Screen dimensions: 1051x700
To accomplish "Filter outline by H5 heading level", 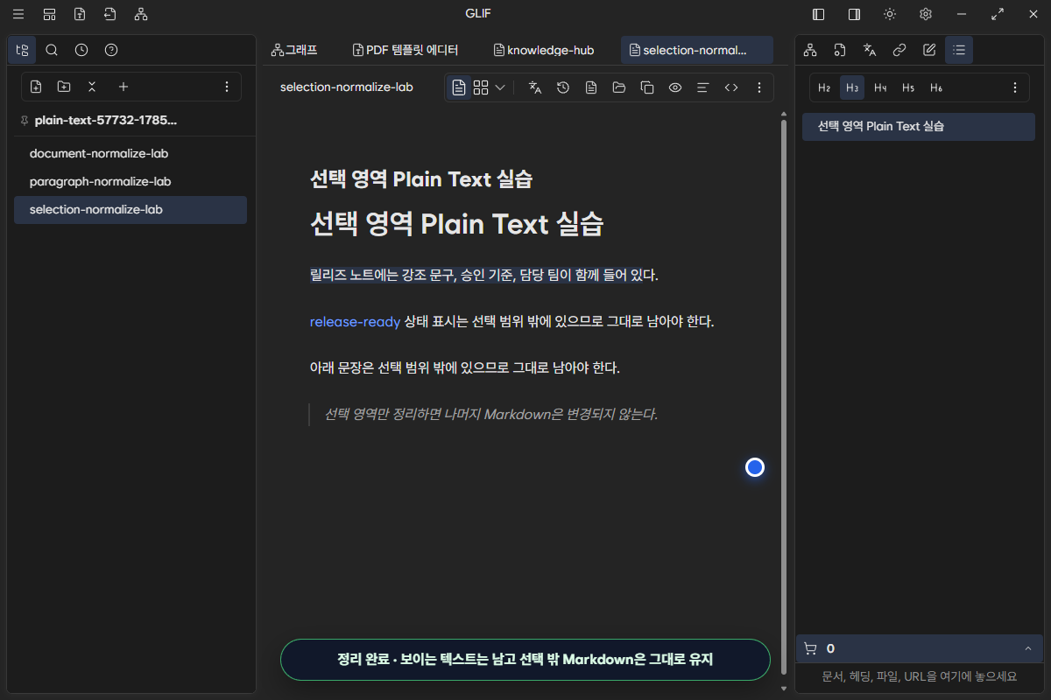I will (x=908, y=87).
